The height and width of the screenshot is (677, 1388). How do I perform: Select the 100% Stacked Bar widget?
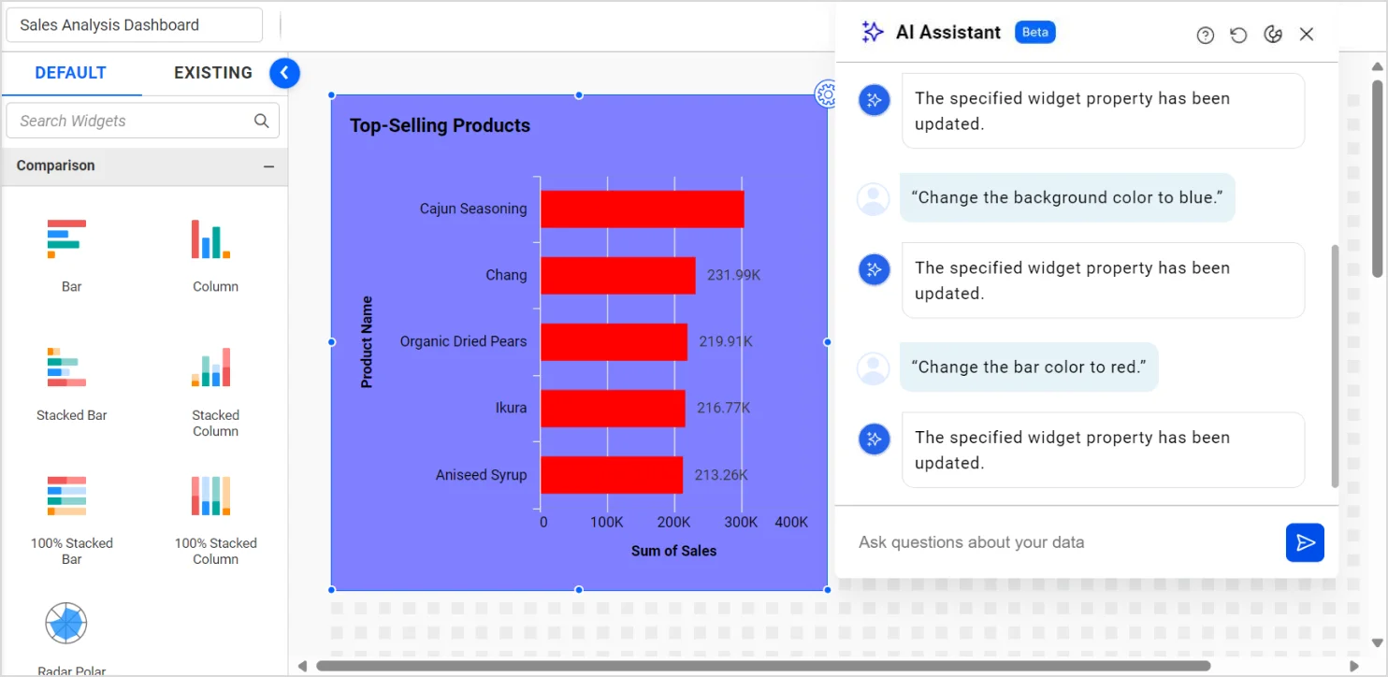point(66,496)
